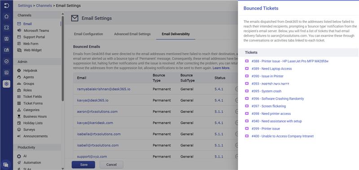Select Microsoft Teams in Channels list
Viewport: 359px width, 170px height.
point(36,31)
